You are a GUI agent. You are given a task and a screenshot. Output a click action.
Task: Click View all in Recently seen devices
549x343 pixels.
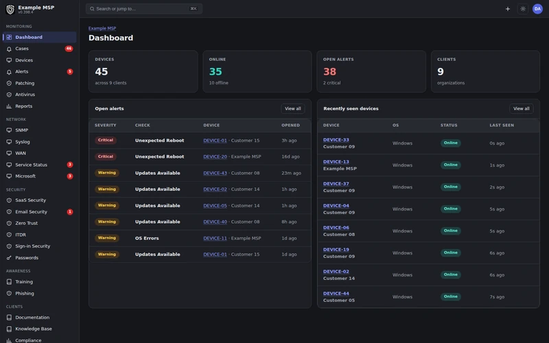tap(521, 109)
